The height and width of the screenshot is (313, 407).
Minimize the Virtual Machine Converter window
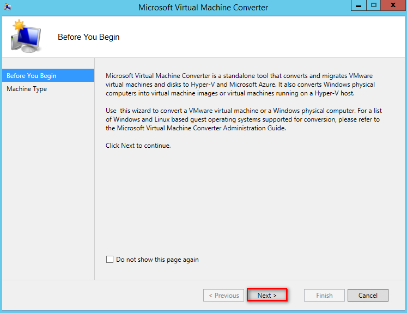tap(359, 5)
